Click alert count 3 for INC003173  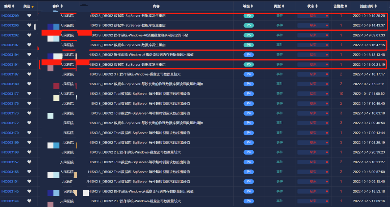(341, 113)
